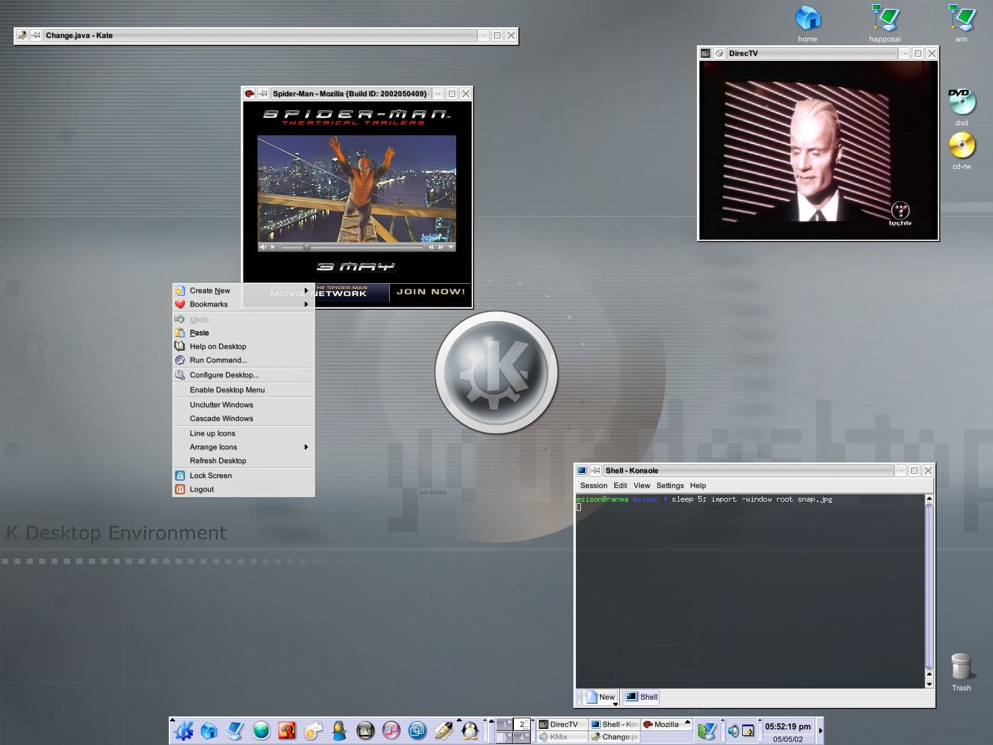This screenshot has width=993, height=745.
Task: Open the win network desktop icon
Action: click(961, 24)
